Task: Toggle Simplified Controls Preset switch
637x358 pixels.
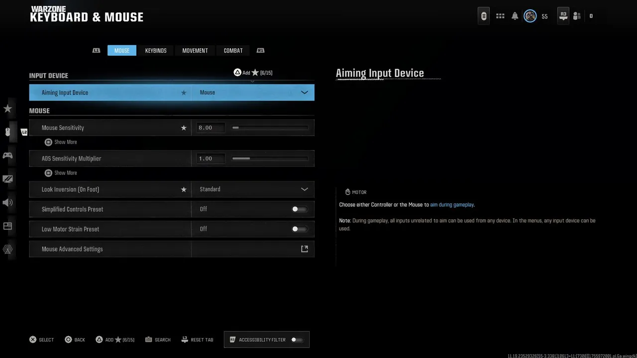Action: [x=300, y=209]
